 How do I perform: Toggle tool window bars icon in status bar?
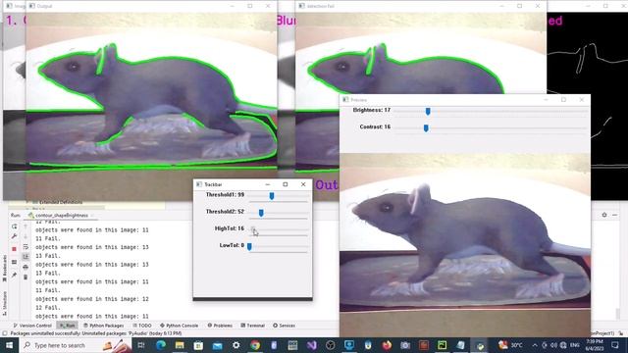point(5,333)
